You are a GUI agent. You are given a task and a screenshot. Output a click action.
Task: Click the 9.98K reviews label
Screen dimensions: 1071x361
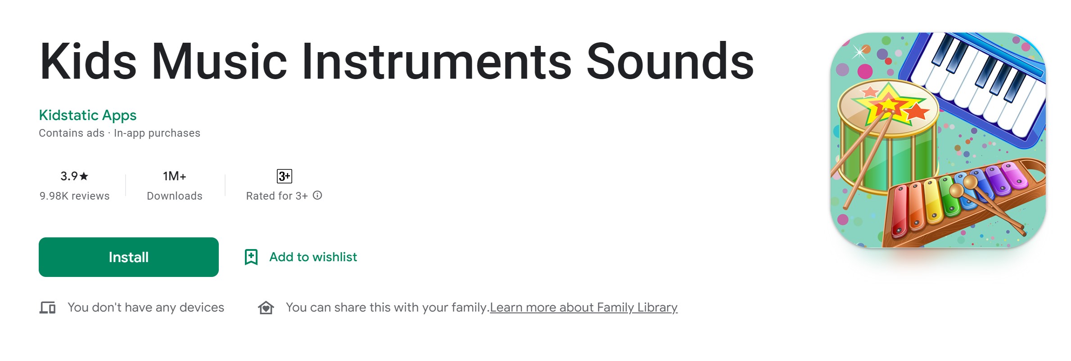(x=75, y=196)
